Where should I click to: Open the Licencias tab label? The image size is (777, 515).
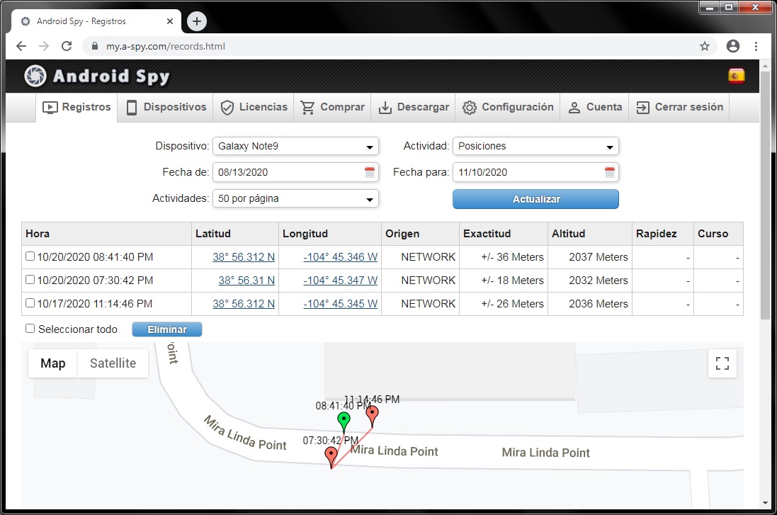point(263,107)
